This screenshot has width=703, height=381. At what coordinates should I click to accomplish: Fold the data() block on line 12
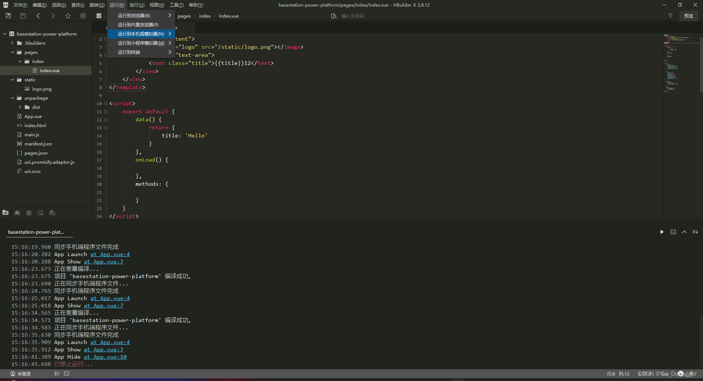tap(106, 119)
